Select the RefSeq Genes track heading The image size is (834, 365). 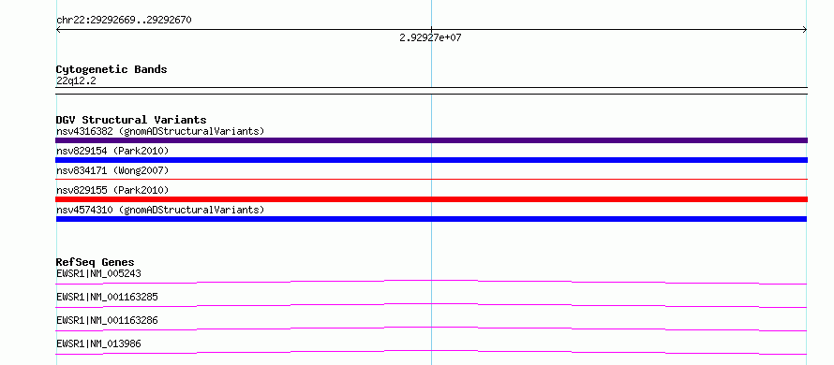point(96,262)
